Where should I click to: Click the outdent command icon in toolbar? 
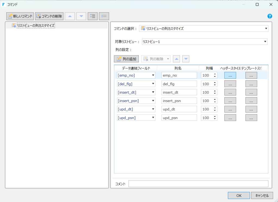(104, 16)
